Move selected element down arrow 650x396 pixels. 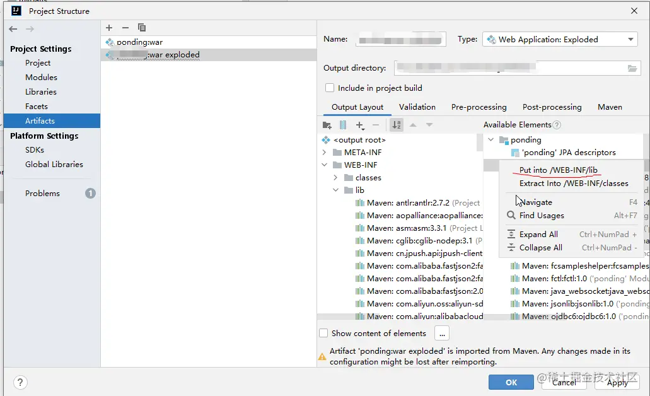tap(429, 125)
